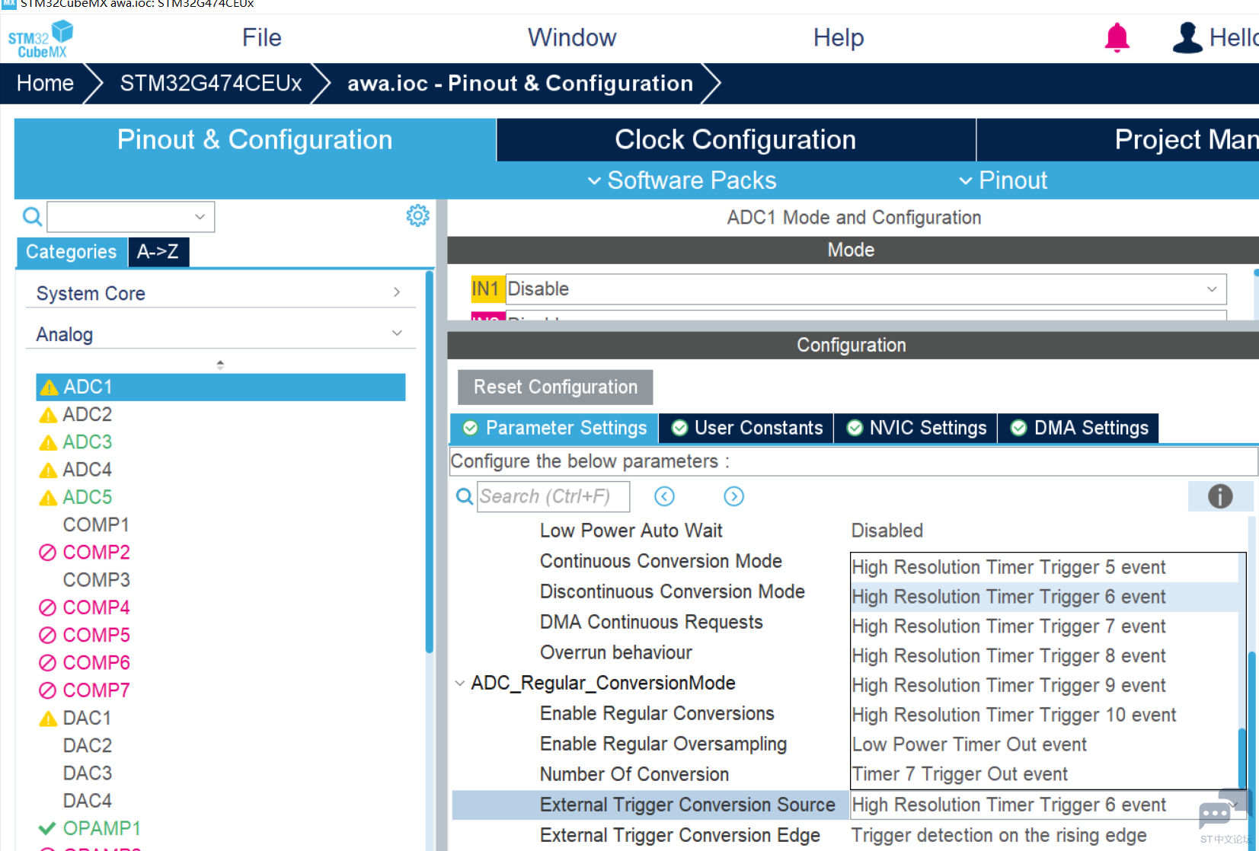
Task: Open the Project Manager tab
Action: click(1118, 140)
